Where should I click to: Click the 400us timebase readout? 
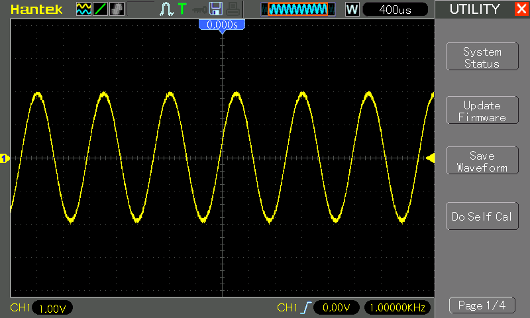click(x=395, y=9)
